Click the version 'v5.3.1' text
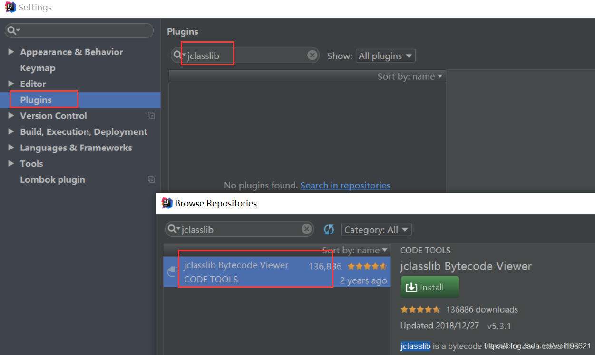 [499, 326]
